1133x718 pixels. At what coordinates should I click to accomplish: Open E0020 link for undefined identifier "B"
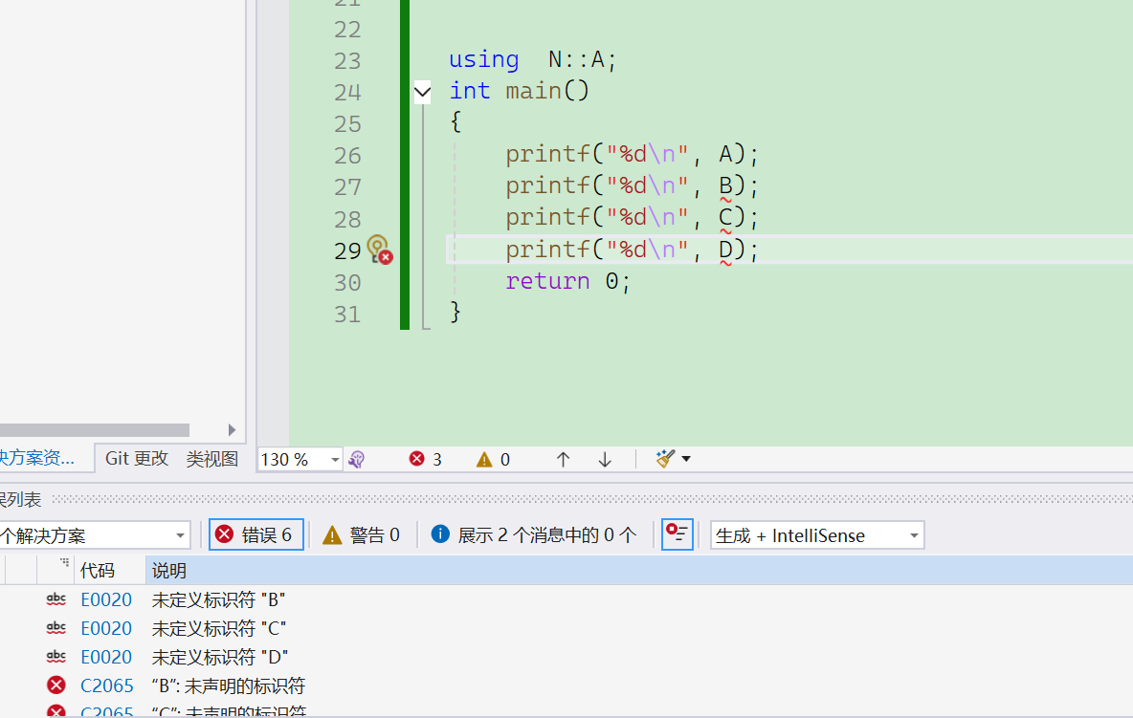click(106, 599)
